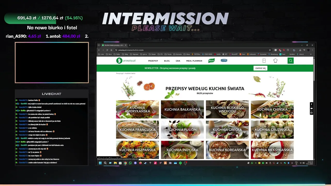Click the Hellmann's brand logo
The image size is (331, 186).
(x=224, y=60)
